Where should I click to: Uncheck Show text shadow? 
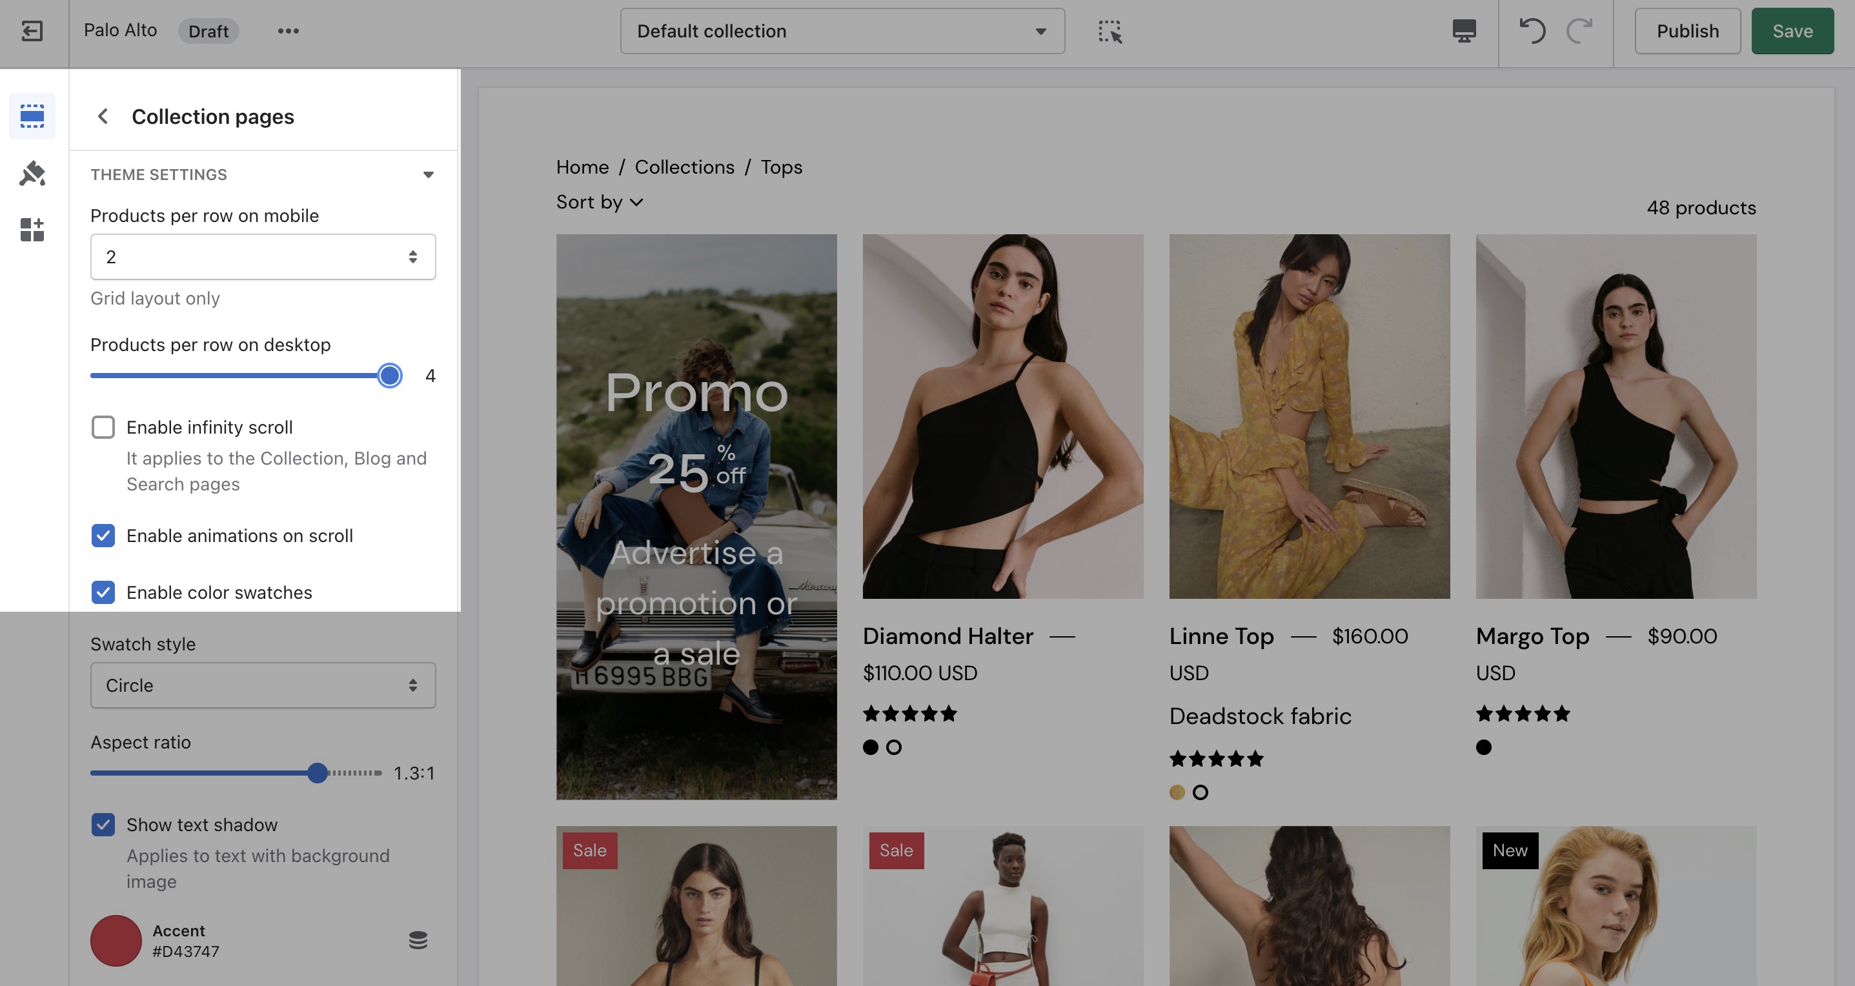tap(103, 825)
